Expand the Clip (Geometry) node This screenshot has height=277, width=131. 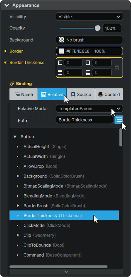click(x=18, y=235)
